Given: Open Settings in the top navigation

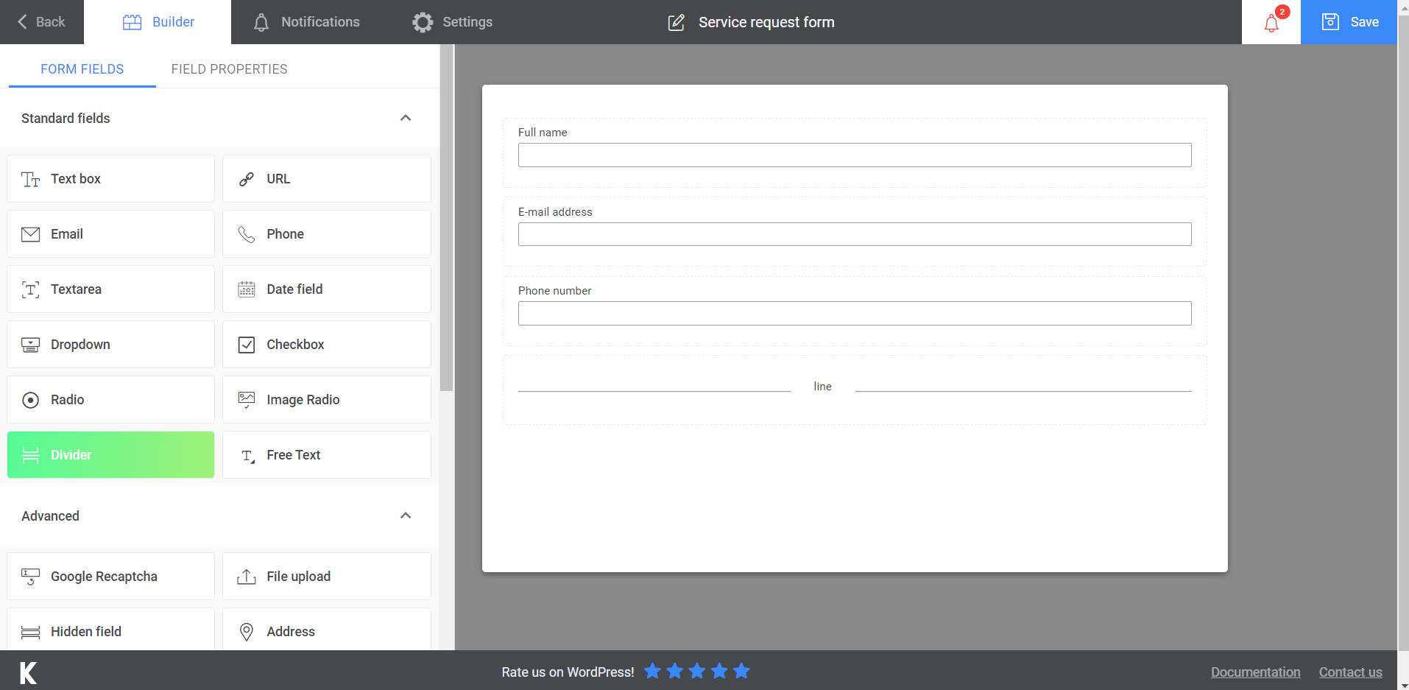Looking at the screenshot, I should point(452,22).
